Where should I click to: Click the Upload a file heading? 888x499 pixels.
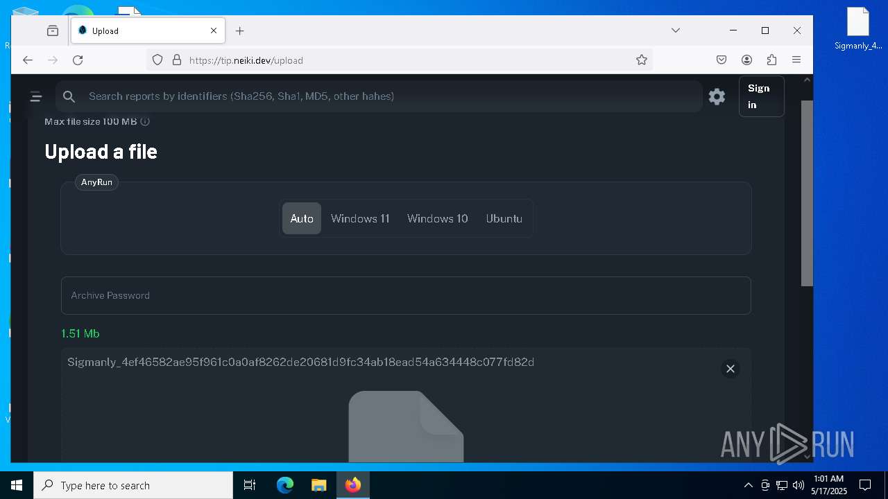coord(101,152)
